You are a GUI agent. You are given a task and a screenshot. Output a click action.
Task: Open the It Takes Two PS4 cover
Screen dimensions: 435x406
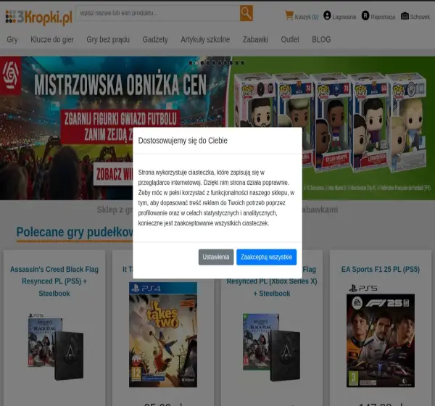(x=163, y=335)
